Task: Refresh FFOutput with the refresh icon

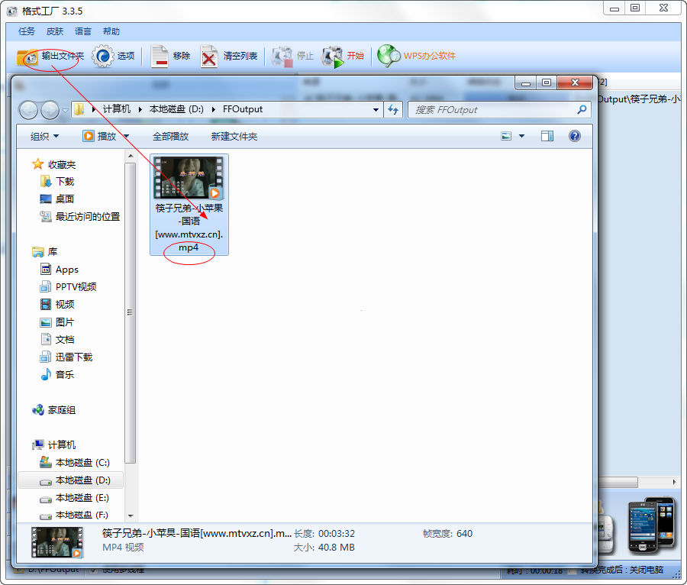Action: [392, 110]
